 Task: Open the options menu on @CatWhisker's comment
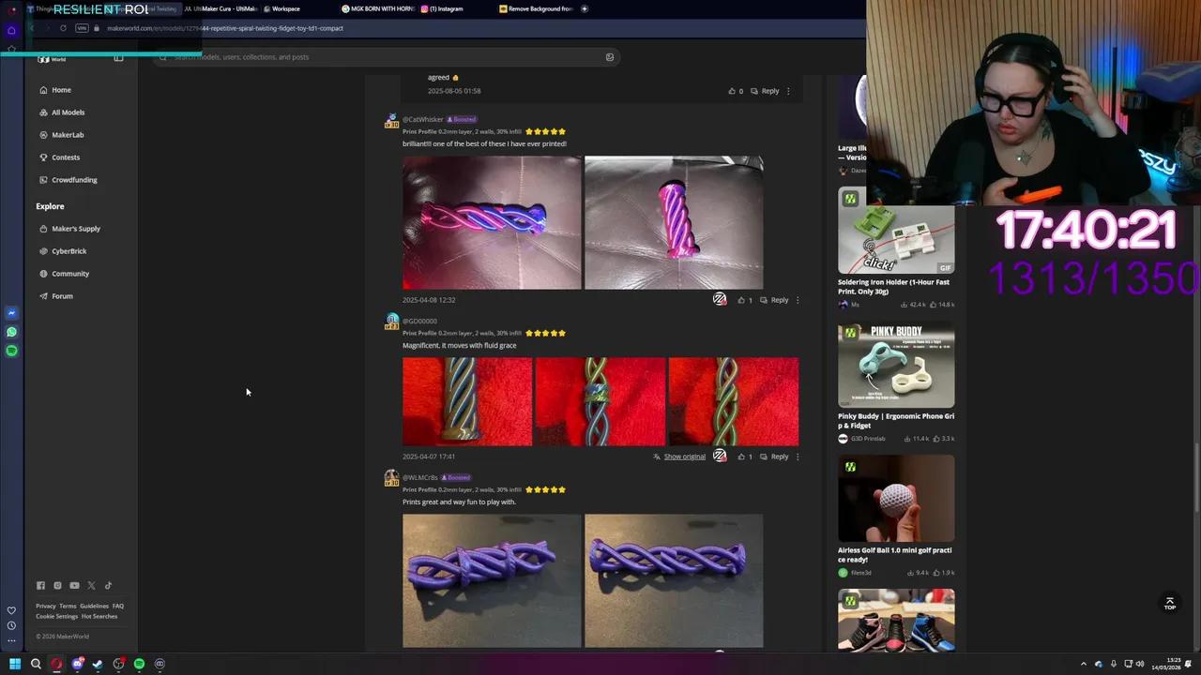tap(797, 299)
